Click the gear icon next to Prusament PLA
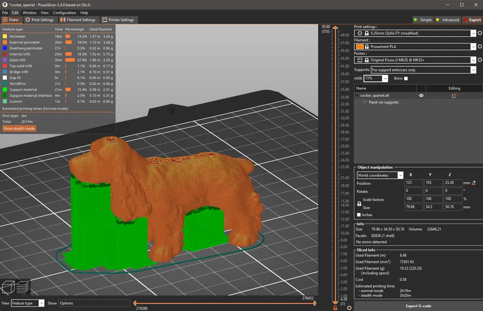This screenshot has height=311, width=483. tap(480, 47)
